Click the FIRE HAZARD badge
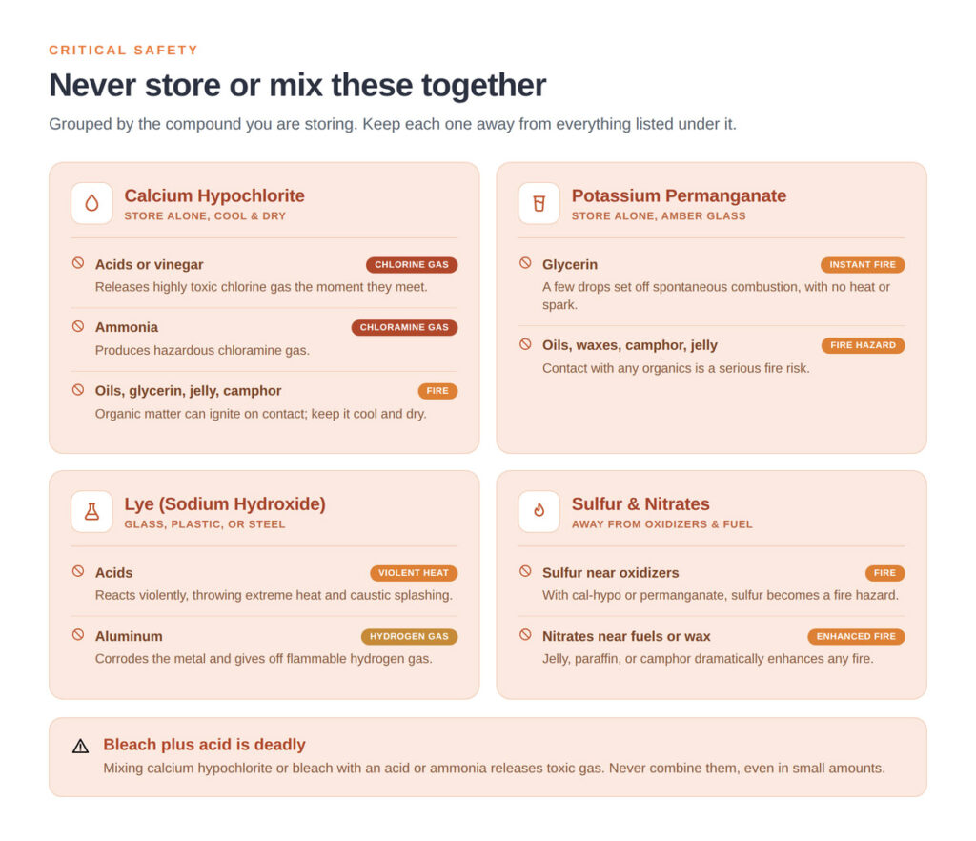Viewport: 976px width, 841px height. (863, 345)
